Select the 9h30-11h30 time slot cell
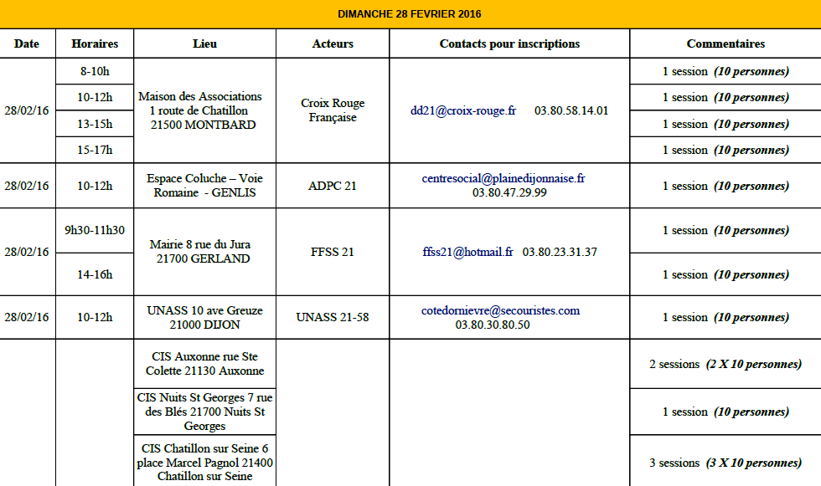The image size is (821, 486). point(95,231)
